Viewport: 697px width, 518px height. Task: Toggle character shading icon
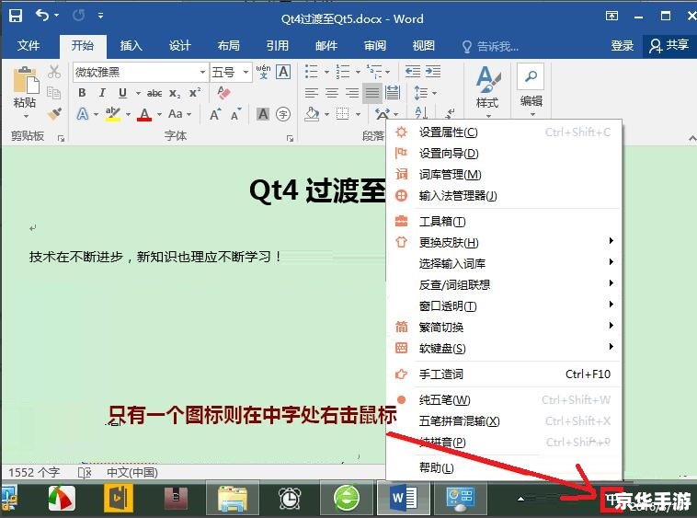pyautogui.click(x=263, y=114)
